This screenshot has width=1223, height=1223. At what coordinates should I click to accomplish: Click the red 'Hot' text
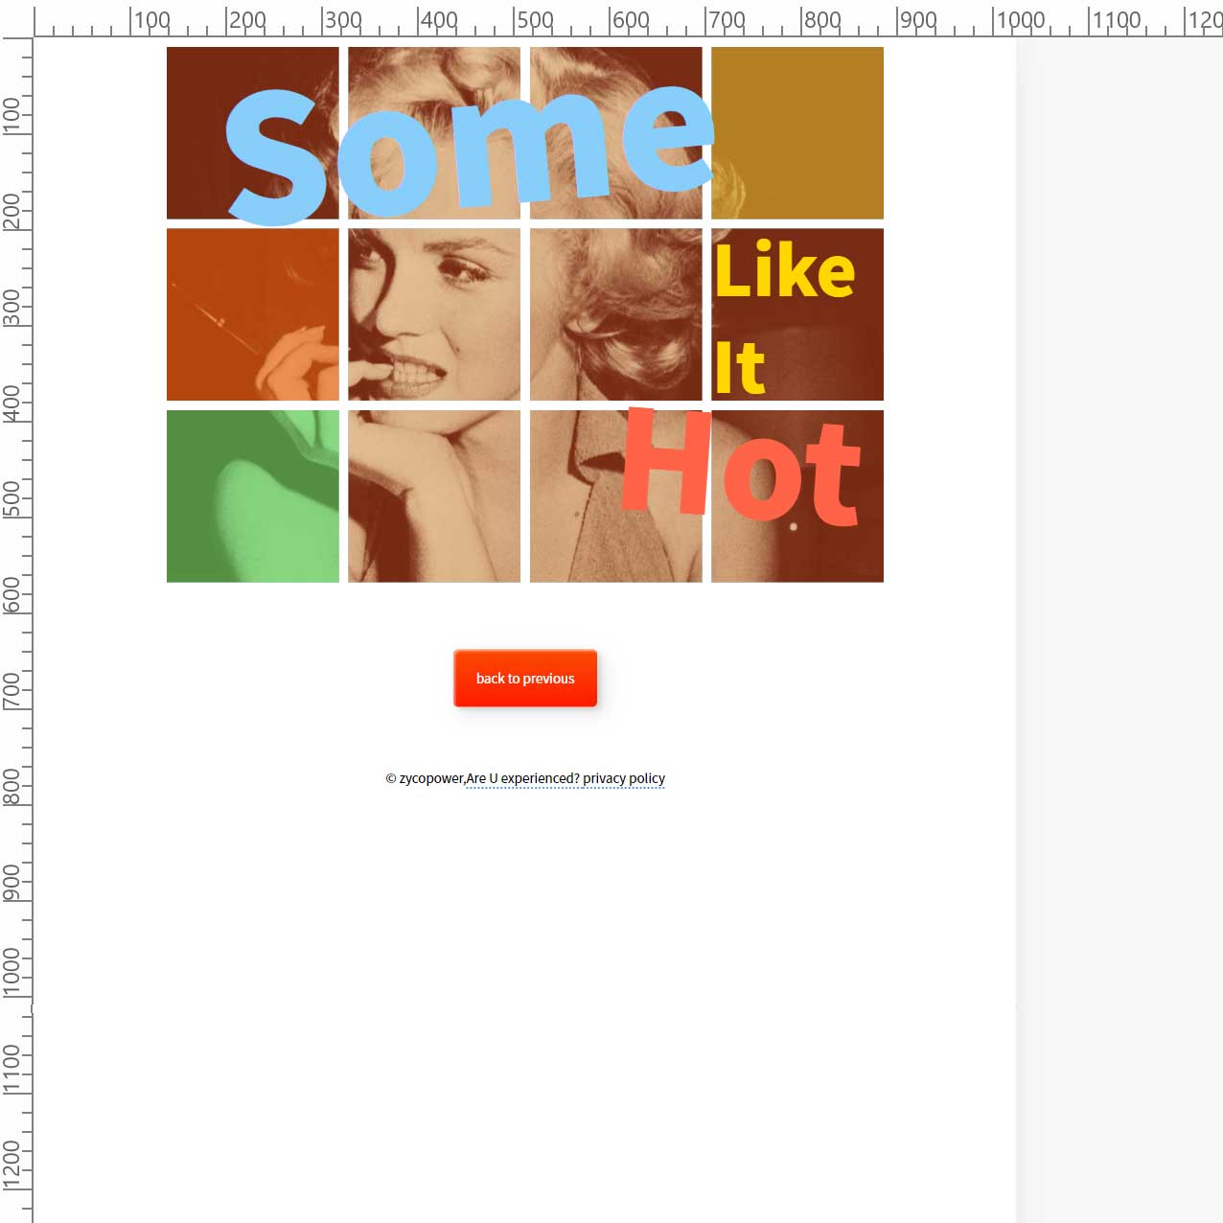point(741,468)
